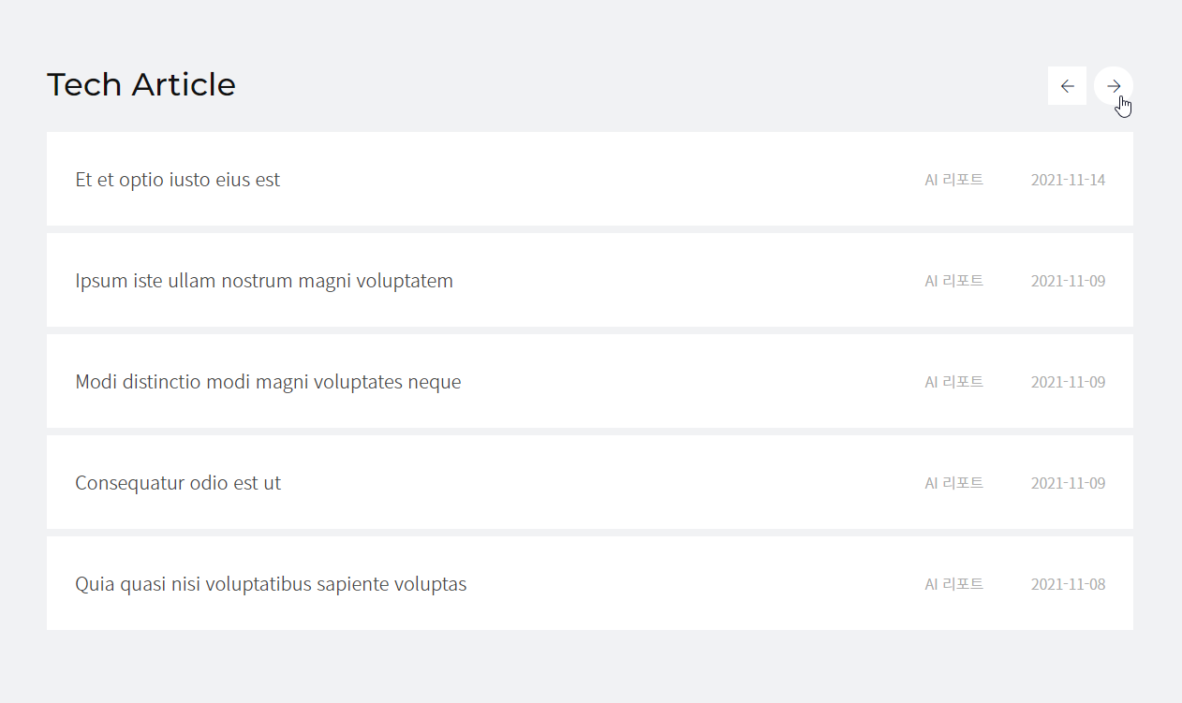Click the date beside 'Consequatur odio est ut'
This screenshot has width=1182, height=703.
tap(1068, 483)
